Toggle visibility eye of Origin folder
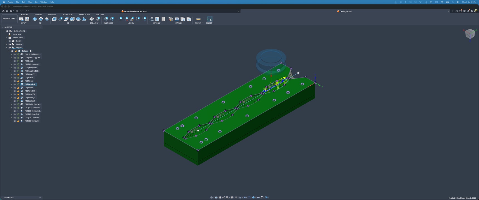The width and height of the screenshot is (479, 200). click(x=10, y=41)
